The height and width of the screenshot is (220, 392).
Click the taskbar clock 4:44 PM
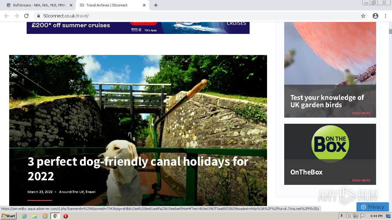376,216
